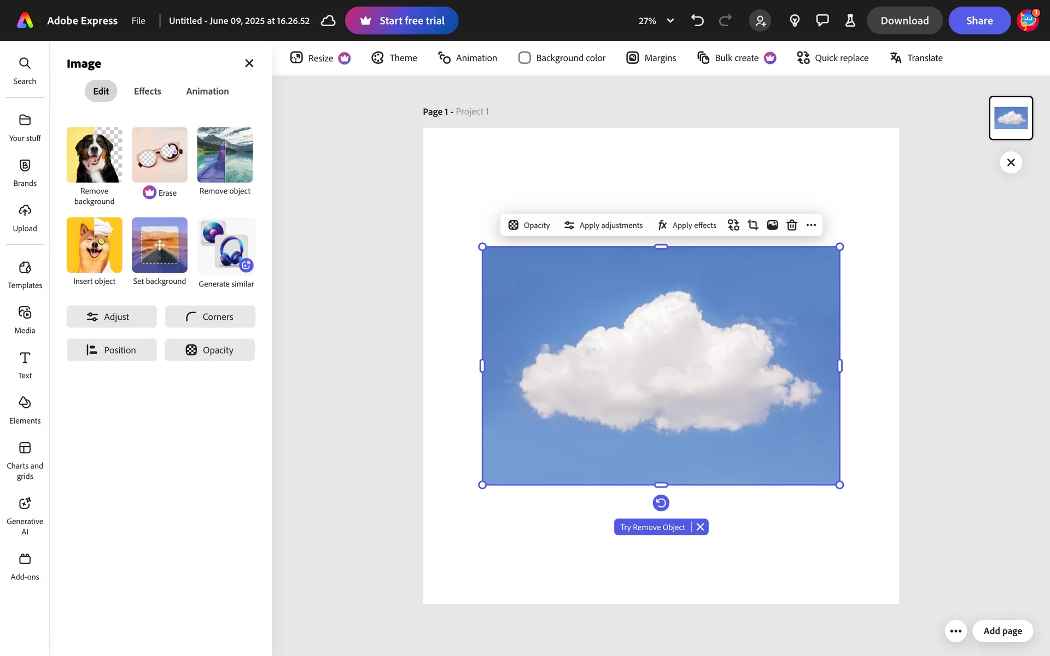The height and width of the screenshot is (656, 1050).
Task: Click the undo arrow icon
Action: coord(697,21)
